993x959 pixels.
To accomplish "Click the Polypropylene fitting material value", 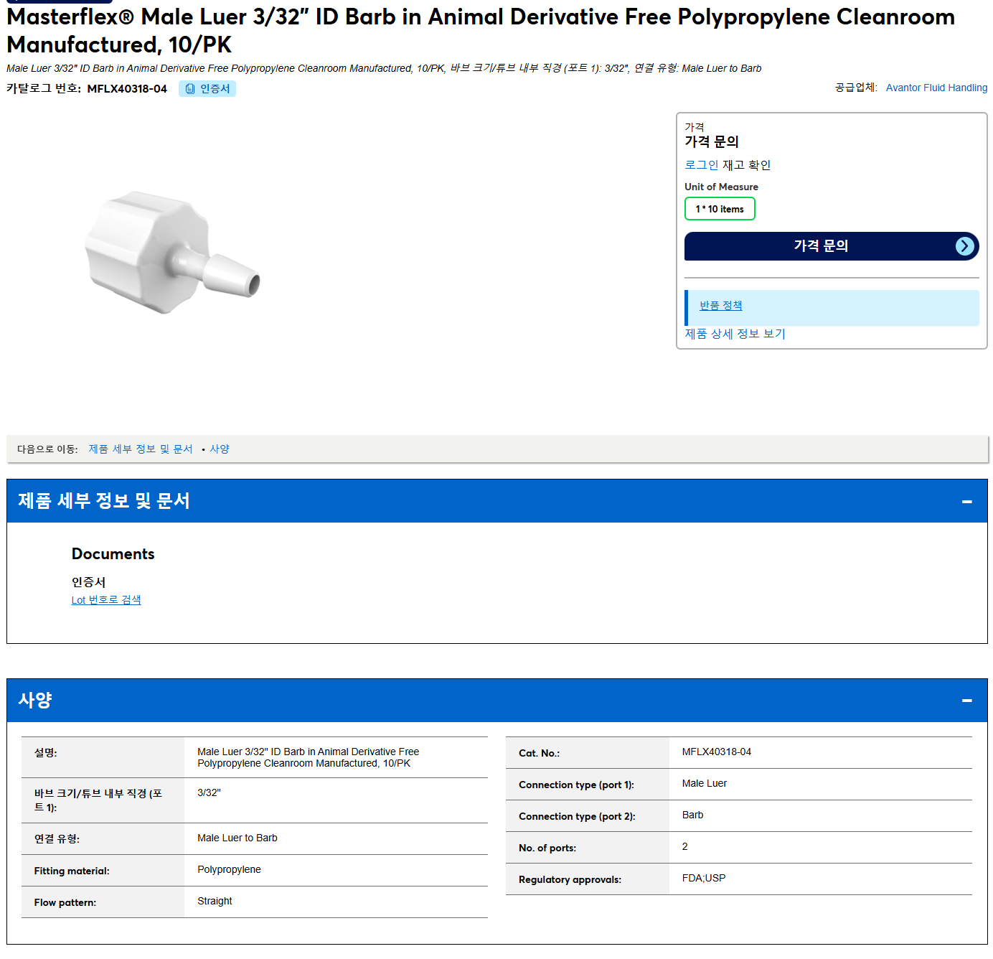I will coord(229,869).
